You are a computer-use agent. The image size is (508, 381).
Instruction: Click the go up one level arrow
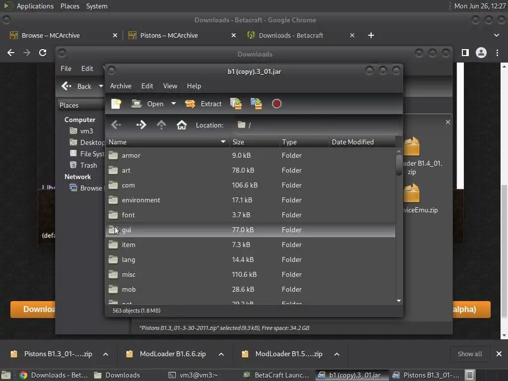pos(161,125)
